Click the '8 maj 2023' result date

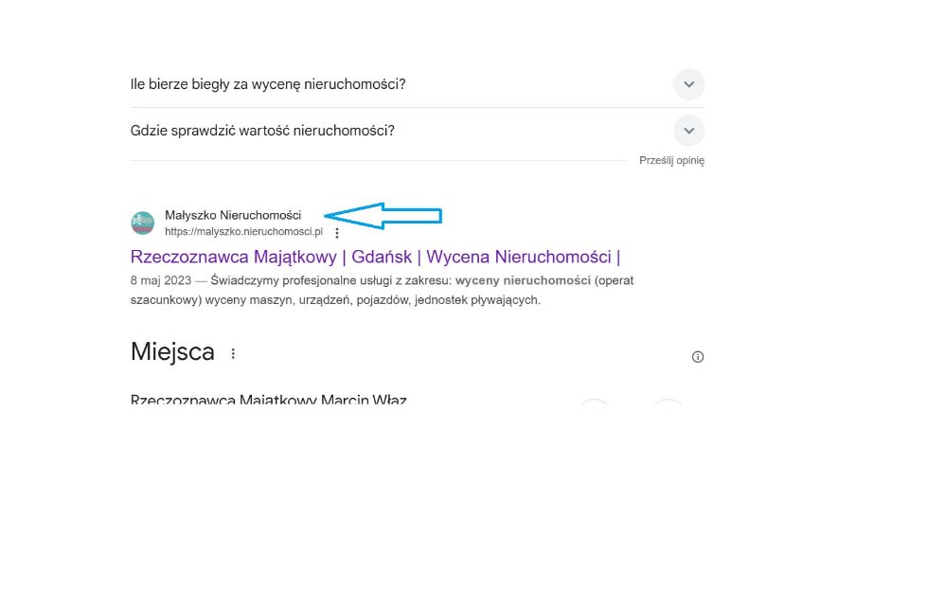(x=160, y=281)
